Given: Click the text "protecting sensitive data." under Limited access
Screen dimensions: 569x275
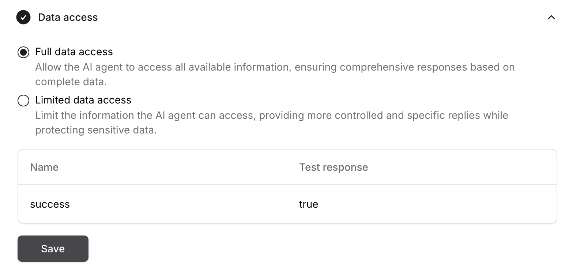Looking at the screenshot, I should coord(96,130).
